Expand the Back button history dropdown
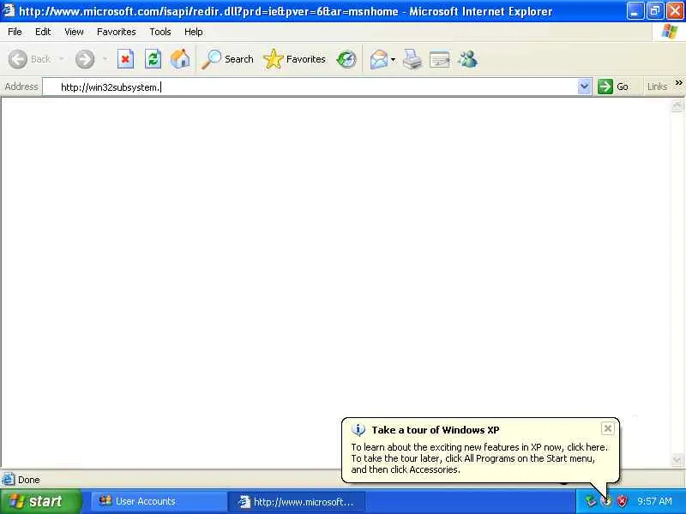686x514 pixels. (61, 59)
